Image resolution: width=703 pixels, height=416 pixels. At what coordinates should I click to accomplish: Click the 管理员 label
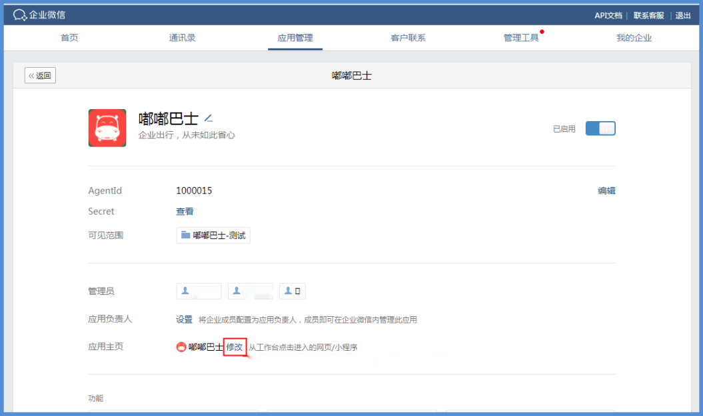click(101, 291)
